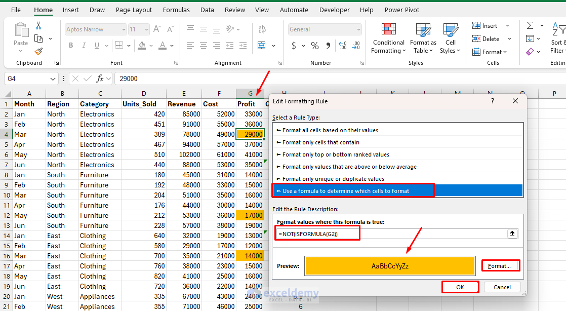Open the General number format dropdown

click(x=358, y=29)
